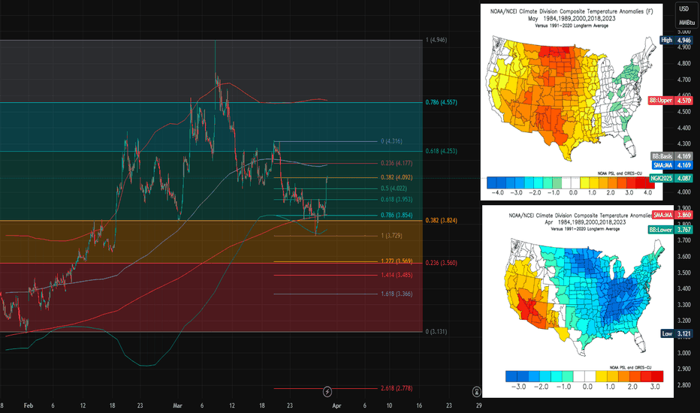Click the 4.800 price axis tick
Viewport: 700px width, 413px height.
coord(684,64)
